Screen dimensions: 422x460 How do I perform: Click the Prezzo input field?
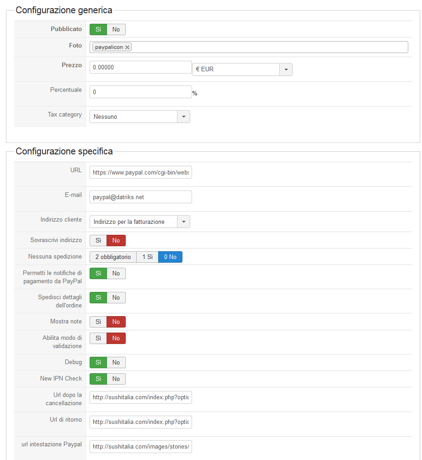pos(140,67)
